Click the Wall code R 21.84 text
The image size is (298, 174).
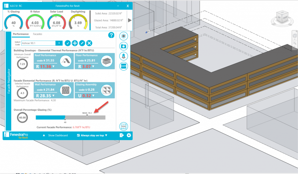[46, 90]
